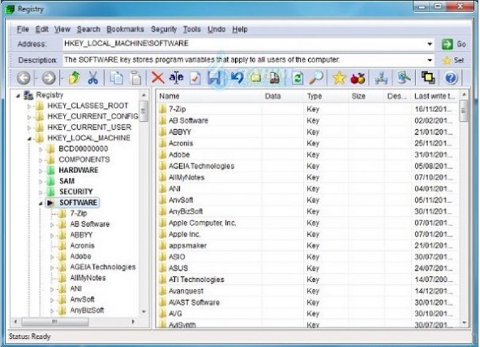Open the Edit menu
The image size is (480, 347).
tap(42, 29)
